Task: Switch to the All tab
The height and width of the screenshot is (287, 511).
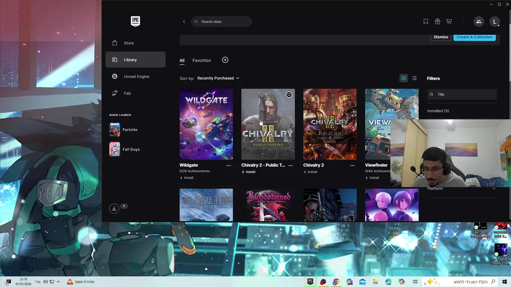Action: pyautogui.click(x=182, y=61)
